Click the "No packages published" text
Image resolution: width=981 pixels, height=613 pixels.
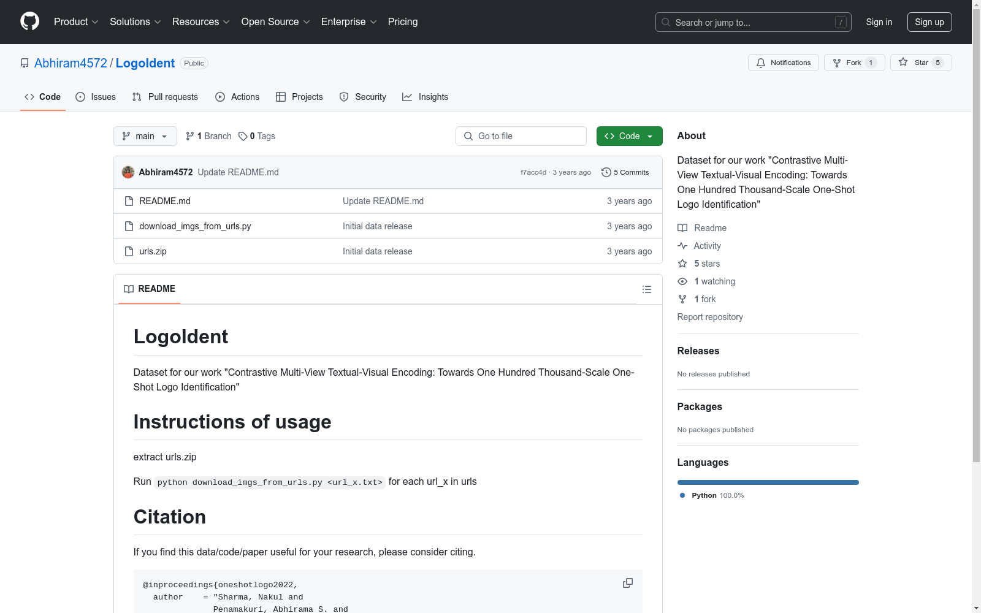coord(716,430)
